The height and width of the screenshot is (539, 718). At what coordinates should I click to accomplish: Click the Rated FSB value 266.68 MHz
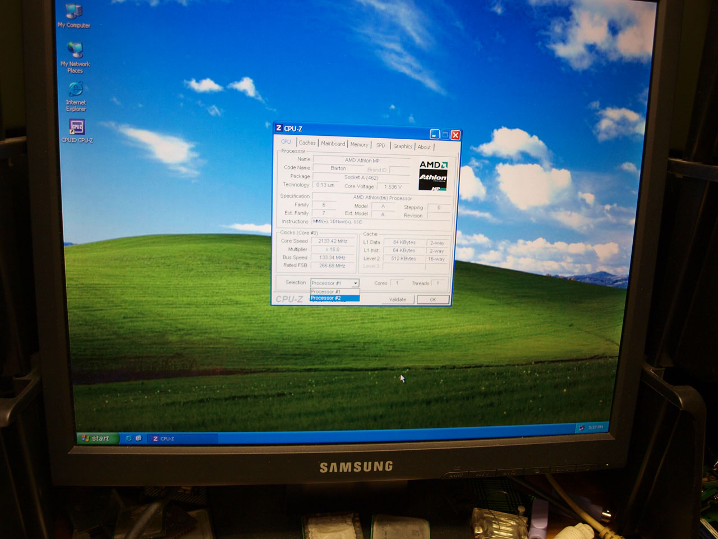tap(333, 266)
